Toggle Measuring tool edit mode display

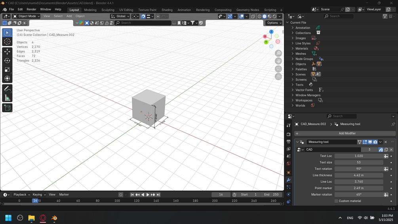(365, 142)
